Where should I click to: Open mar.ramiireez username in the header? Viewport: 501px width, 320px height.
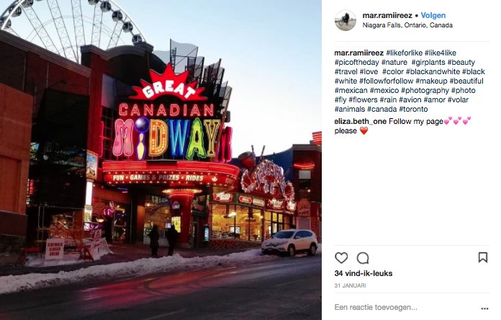point(387,15)
